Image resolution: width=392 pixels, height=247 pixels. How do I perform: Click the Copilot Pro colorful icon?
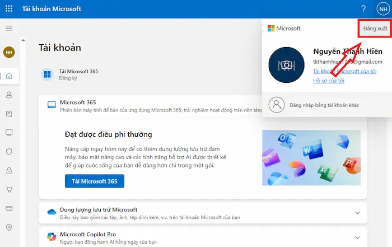pos(52,236)
